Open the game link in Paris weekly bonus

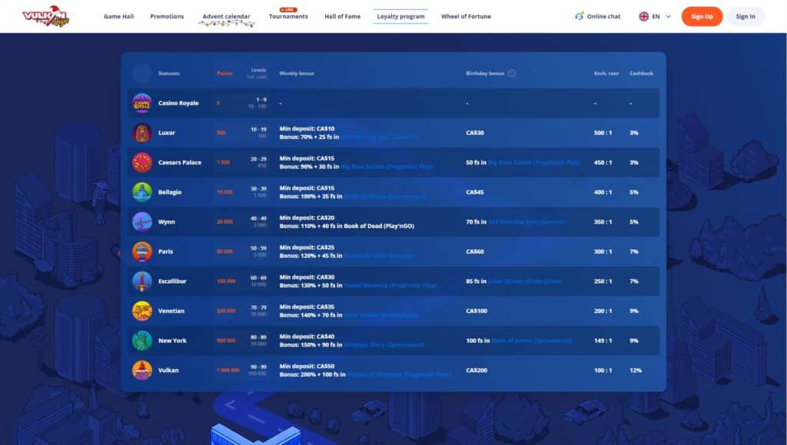click(x=380, y=255)
